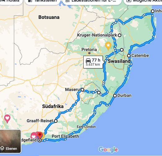
Task: Click the waypoint circle east of Maseru in Lesotho
Action: point(99,93)
